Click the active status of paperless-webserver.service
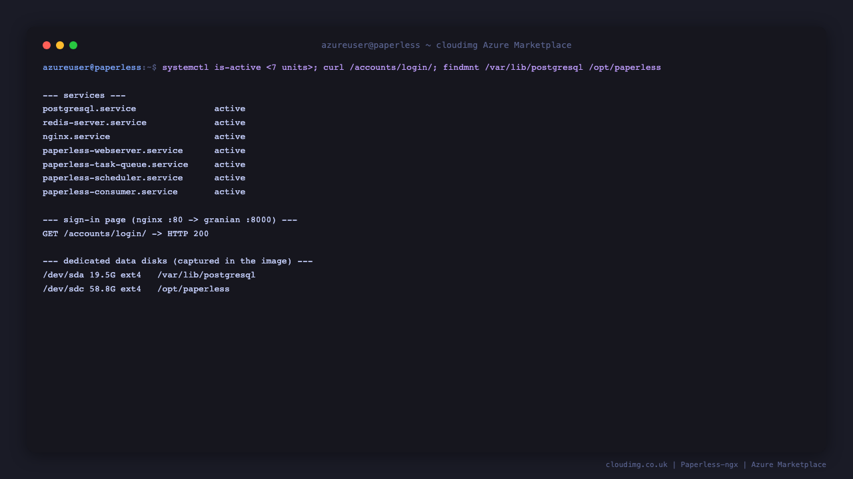This screenshot has height=479, width=853. (x=230, y=150)
